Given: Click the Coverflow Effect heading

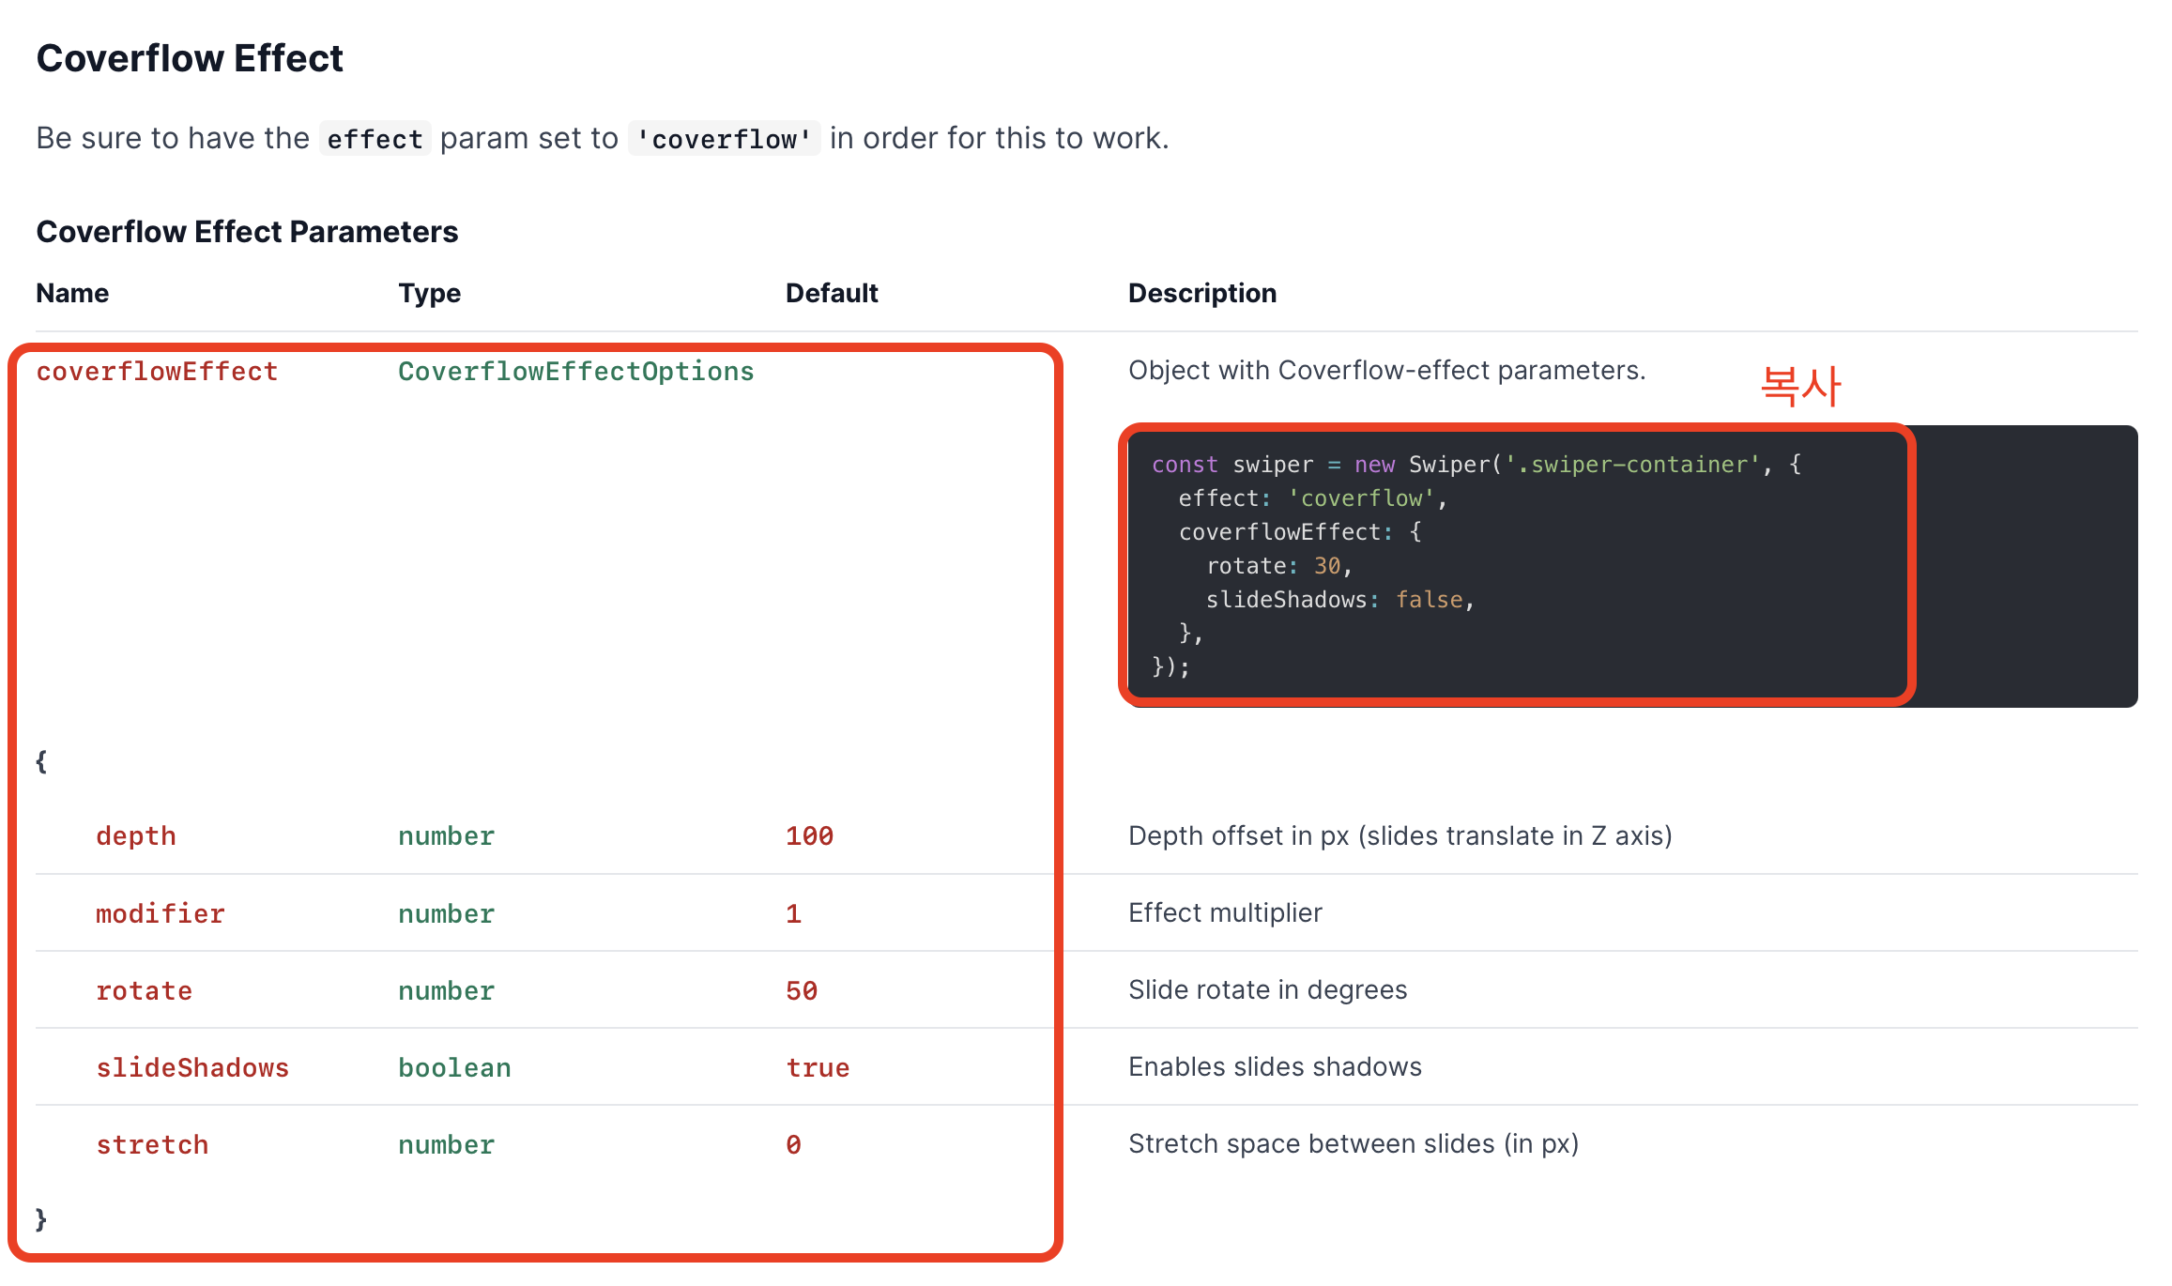Looking at the screenshot, I should click(190, 58).
